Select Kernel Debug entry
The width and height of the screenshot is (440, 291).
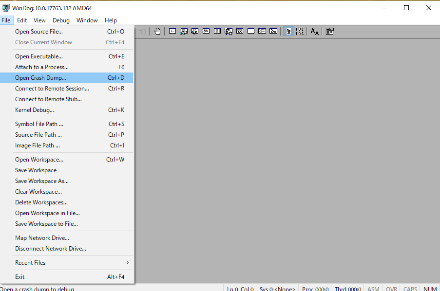(66, 110)
